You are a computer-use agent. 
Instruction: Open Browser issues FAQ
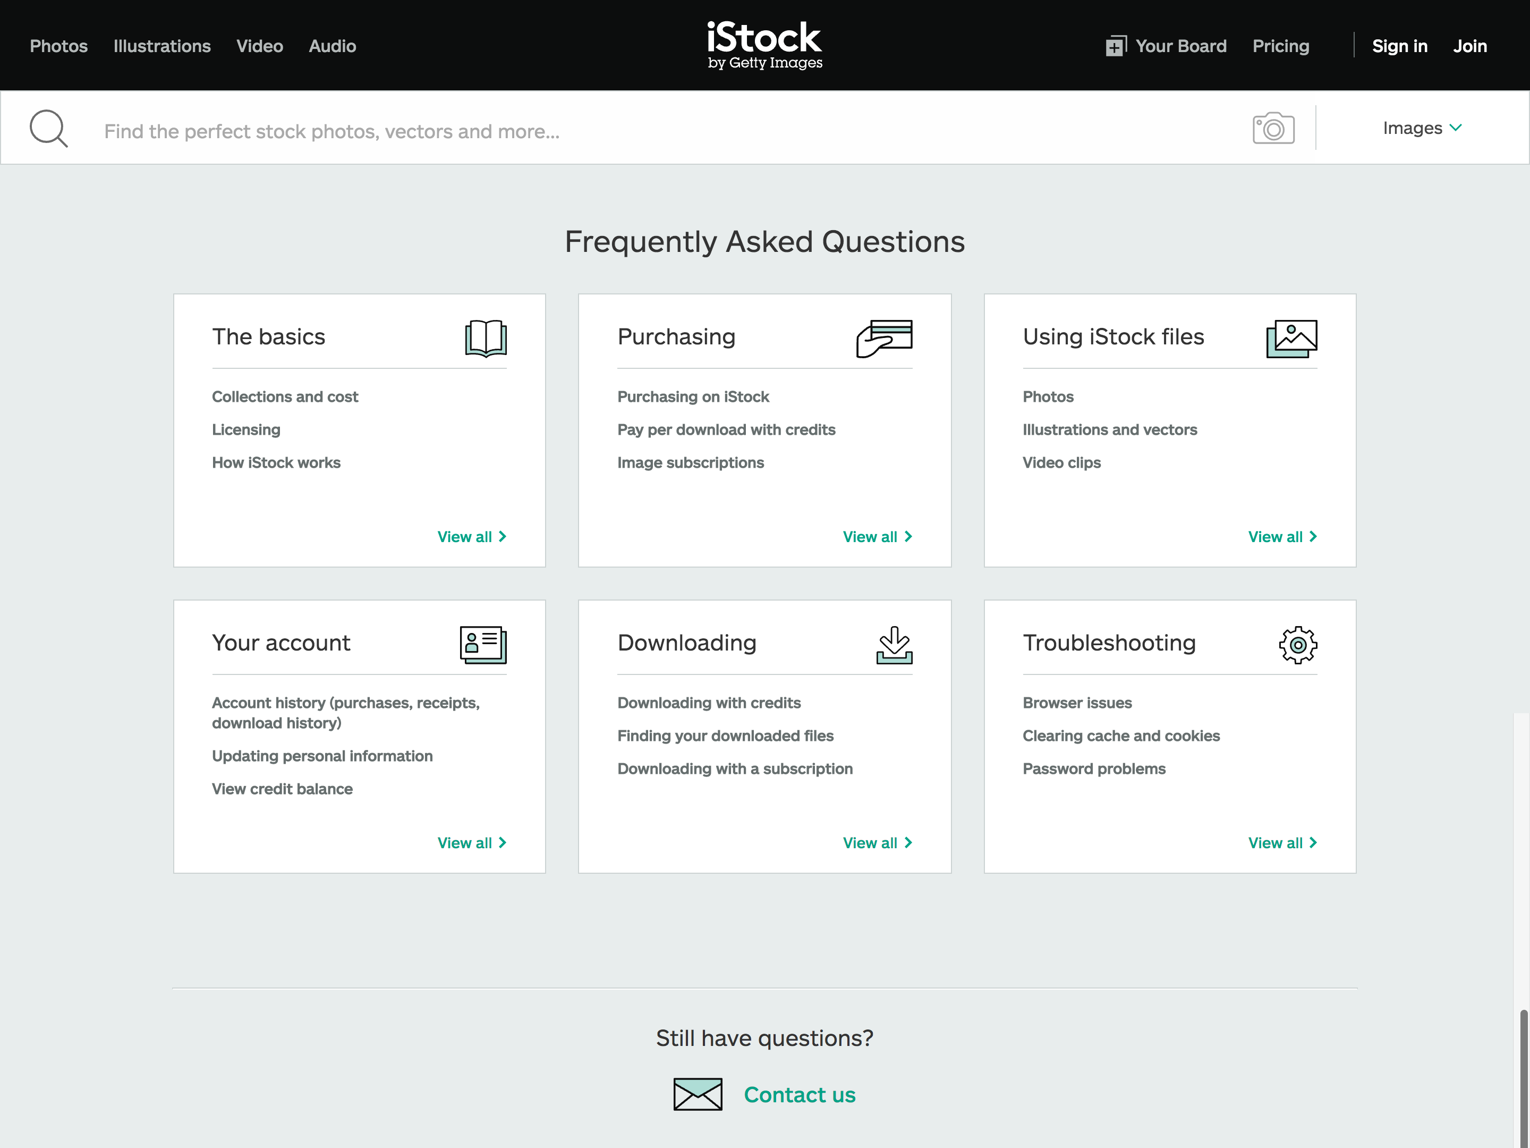(x=1077, y=703)
